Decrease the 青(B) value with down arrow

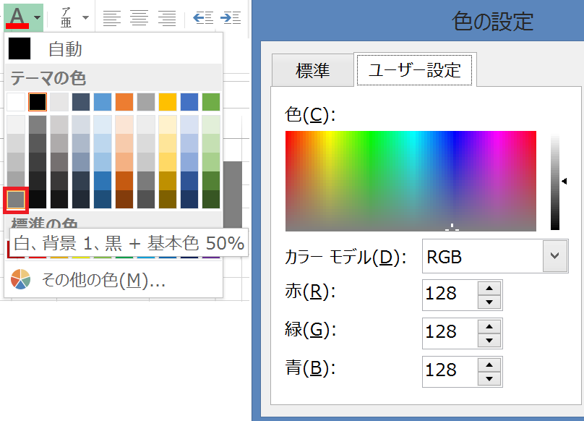tap(489, 378)
